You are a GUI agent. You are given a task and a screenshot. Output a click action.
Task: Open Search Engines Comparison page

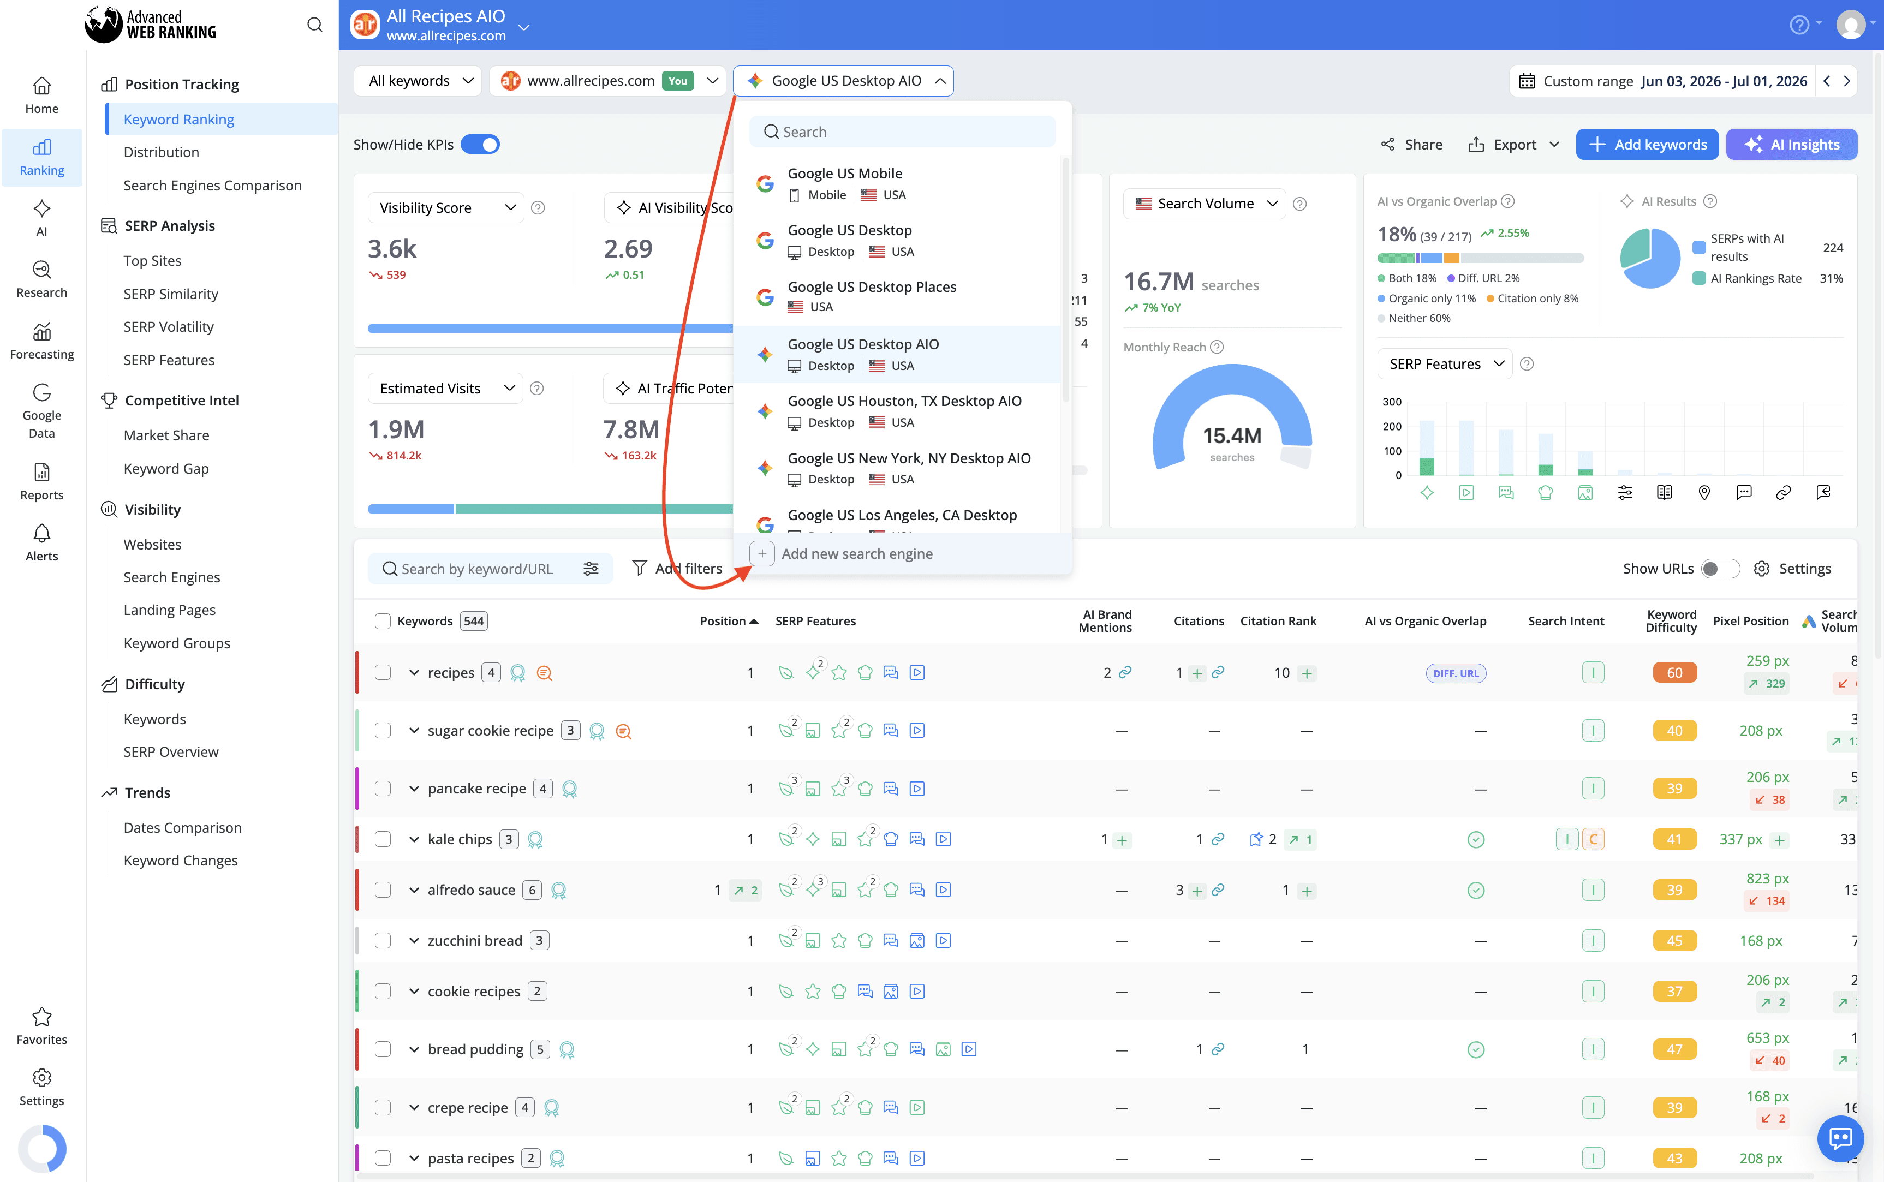coord(212,186)
